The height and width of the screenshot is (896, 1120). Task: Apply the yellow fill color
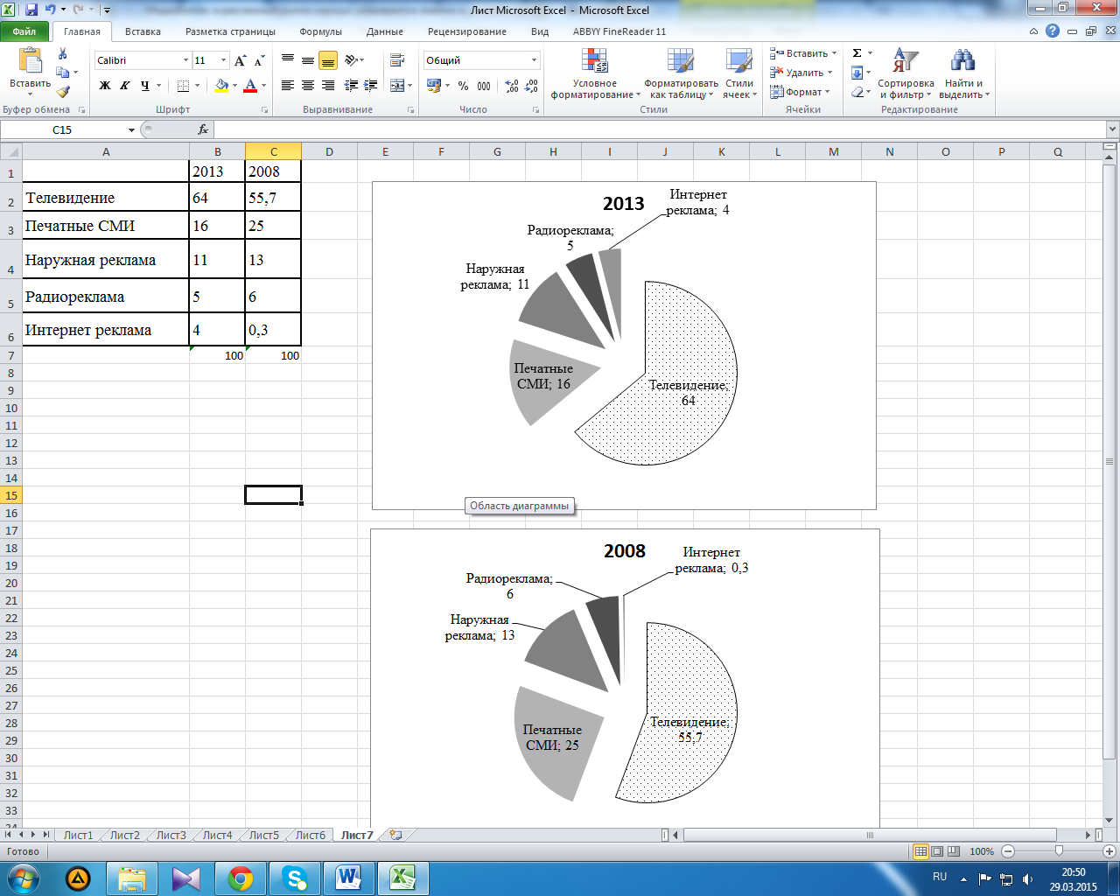(x=221, y=86)
